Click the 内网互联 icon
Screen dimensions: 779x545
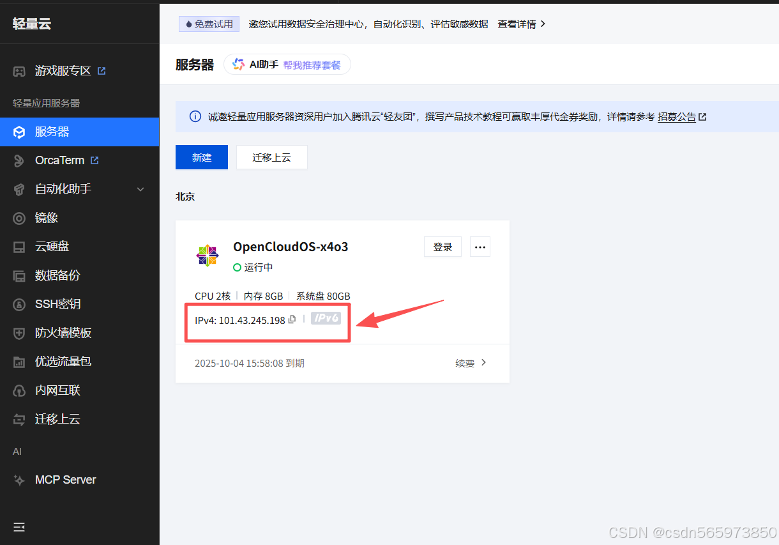tap(19, 390)
